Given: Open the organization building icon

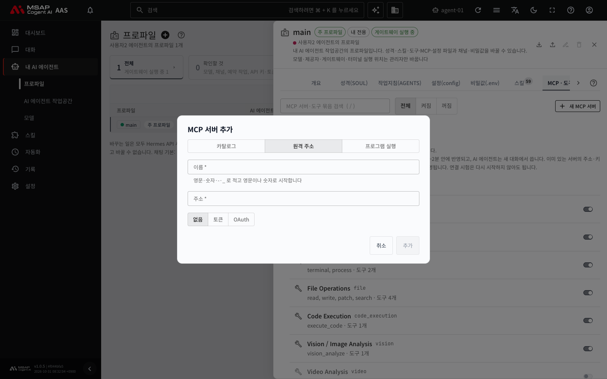Looking at the screenshot, I should point(395,10).
